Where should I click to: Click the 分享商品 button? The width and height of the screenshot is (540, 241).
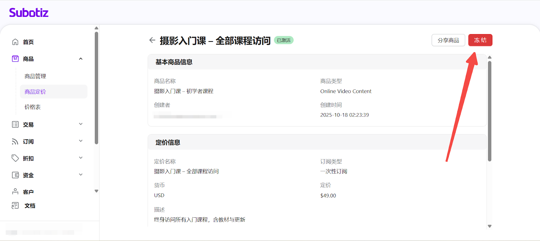[x=448, y=40]
